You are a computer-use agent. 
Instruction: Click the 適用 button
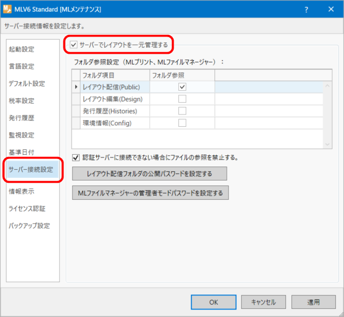point(313,302)
